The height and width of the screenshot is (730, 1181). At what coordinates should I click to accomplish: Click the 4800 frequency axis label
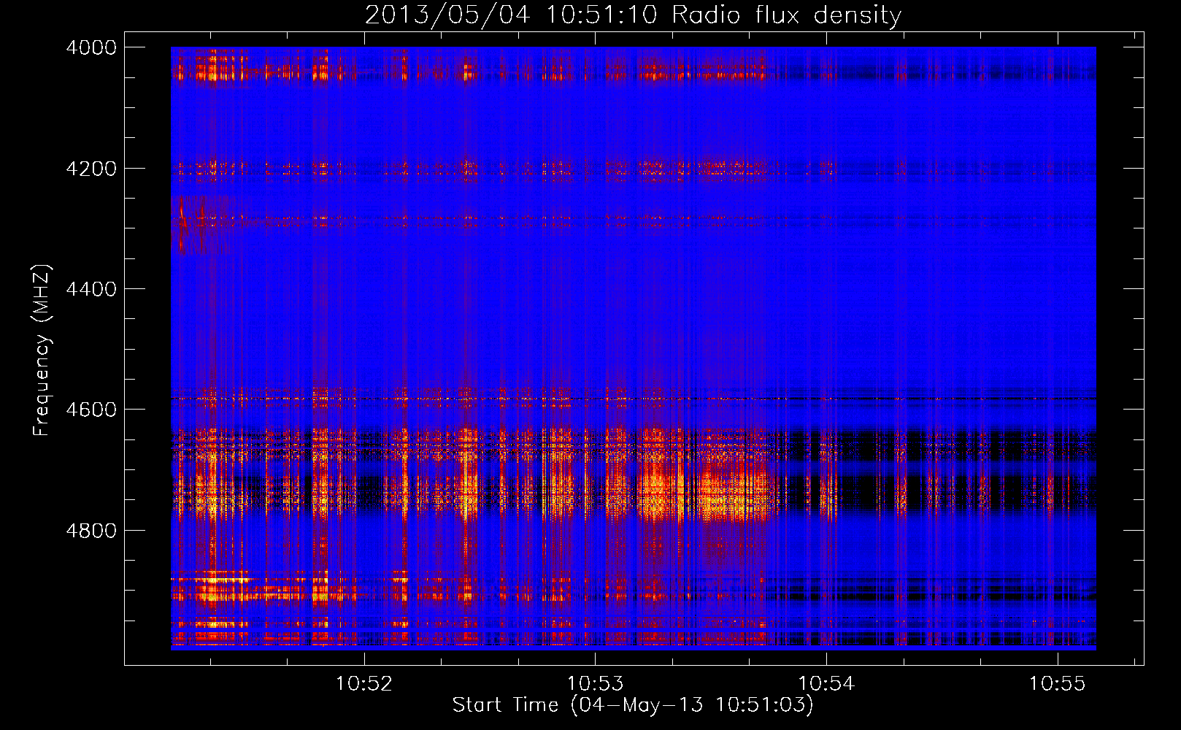point(91,531)
